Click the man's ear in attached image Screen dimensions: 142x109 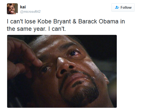click(106, 79)
